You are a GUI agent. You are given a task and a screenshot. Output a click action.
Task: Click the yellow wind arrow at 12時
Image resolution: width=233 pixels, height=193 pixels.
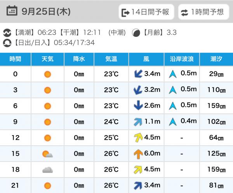coord(138,137)
